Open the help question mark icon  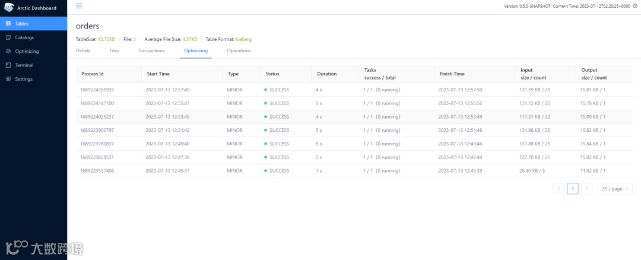pyautogui.click(x=635, y=6)
